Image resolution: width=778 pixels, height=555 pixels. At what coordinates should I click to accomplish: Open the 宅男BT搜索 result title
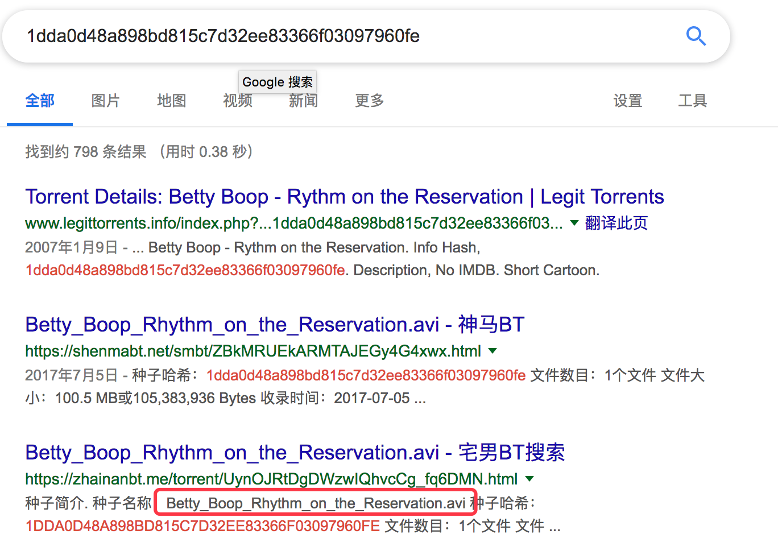click(x=295, y=453)
